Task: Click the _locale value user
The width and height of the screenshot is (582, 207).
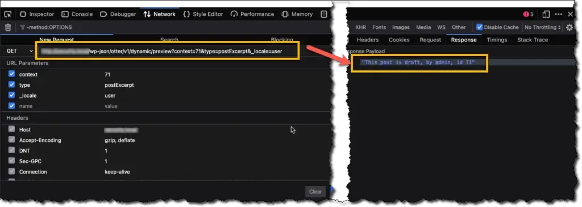Action: 110,95
